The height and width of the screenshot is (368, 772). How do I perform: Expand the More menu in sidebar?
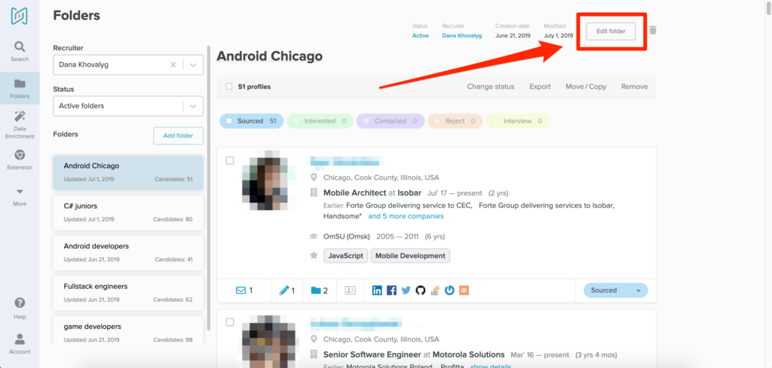tap(20, 196)
